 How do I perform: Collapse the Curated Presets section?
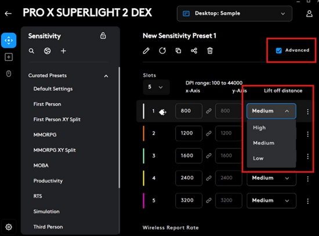tap(106, 76)
